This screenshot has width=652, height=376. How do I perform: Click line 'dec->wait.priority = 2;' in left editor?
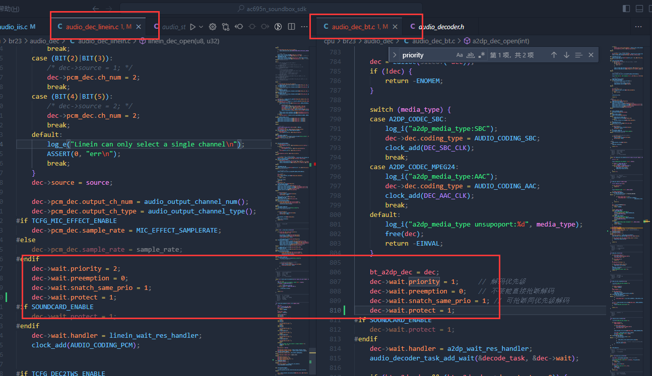[76, 268]
